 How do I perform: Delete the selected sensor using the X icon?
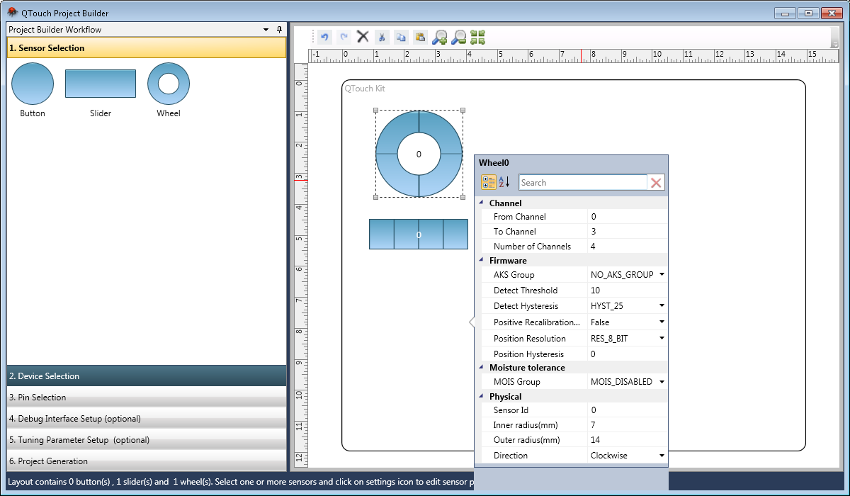(363, 37)
